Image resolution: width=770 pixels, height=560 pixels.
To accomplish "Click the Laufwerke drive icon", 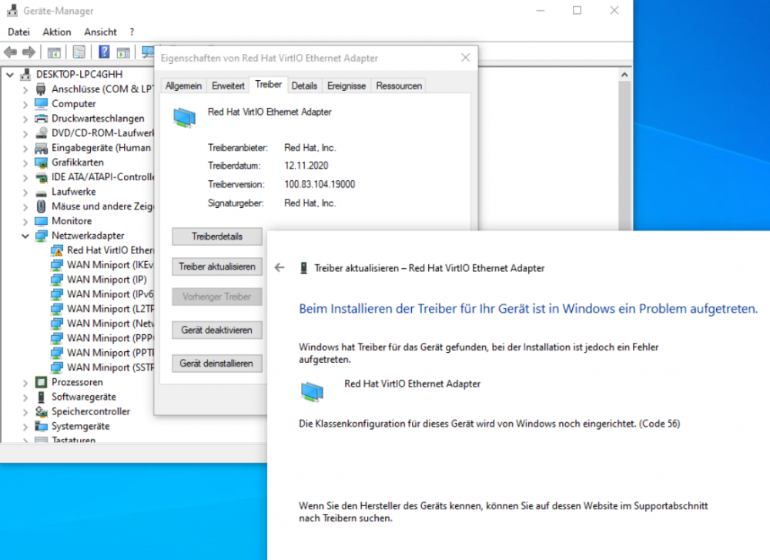I will [x=42, y=193].
